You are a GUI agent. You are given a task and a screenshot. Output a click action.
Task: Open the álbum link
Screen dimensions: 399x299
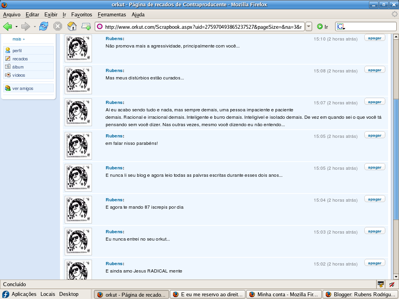click(x=18, y=67)
